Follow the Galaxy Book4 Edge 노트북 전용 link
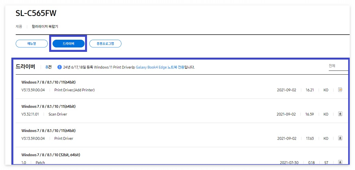Screen dimensions: 355x170 [x=160, y=67]
